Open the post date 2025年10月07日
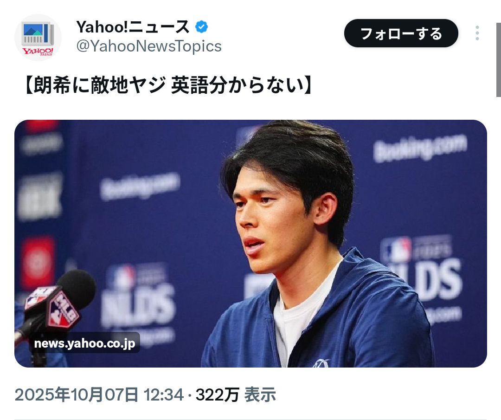Image resolution: width=501 pixels, height=420 pixels. (77, 395)
